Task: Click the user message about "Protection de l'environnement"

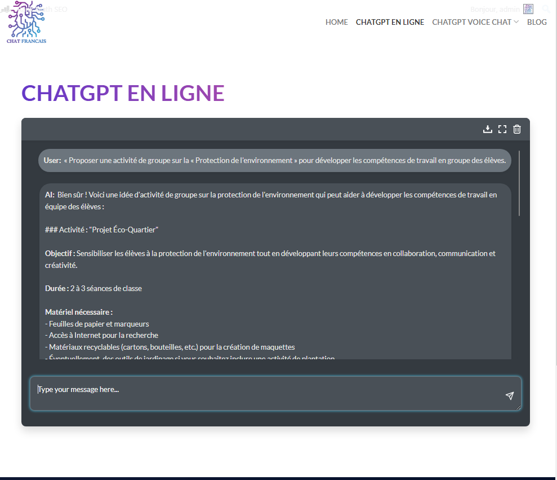Action: click(275, 161)
